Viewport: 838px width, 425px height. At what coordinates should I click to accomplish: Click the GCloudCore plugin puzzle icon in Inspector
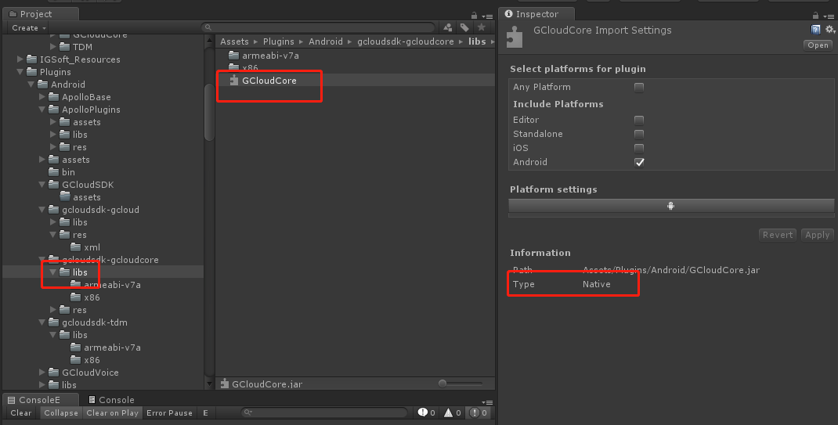(515, 37)
